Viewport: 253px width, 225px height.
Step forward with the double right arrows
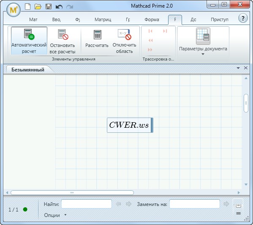[150, 49]
